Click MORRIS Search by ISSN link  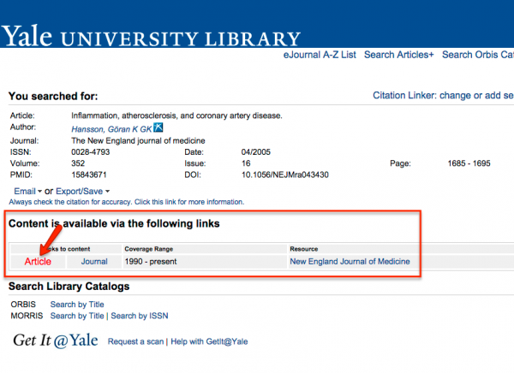[140, 316]
